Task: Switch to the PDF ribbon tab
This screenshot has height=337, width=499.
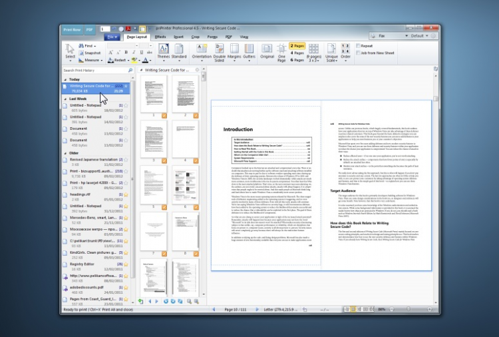Action: [x=228, y=37]
